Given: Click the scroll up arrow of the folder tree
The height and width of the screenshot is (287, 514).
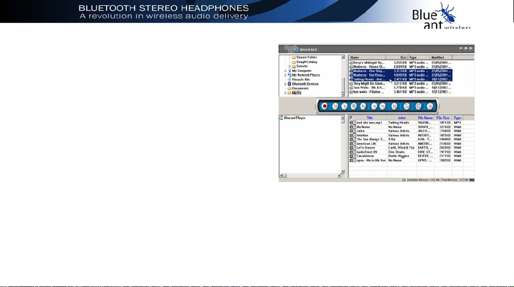Looking at the screenshot, I should pyautogui.click(x=343, y=58).
